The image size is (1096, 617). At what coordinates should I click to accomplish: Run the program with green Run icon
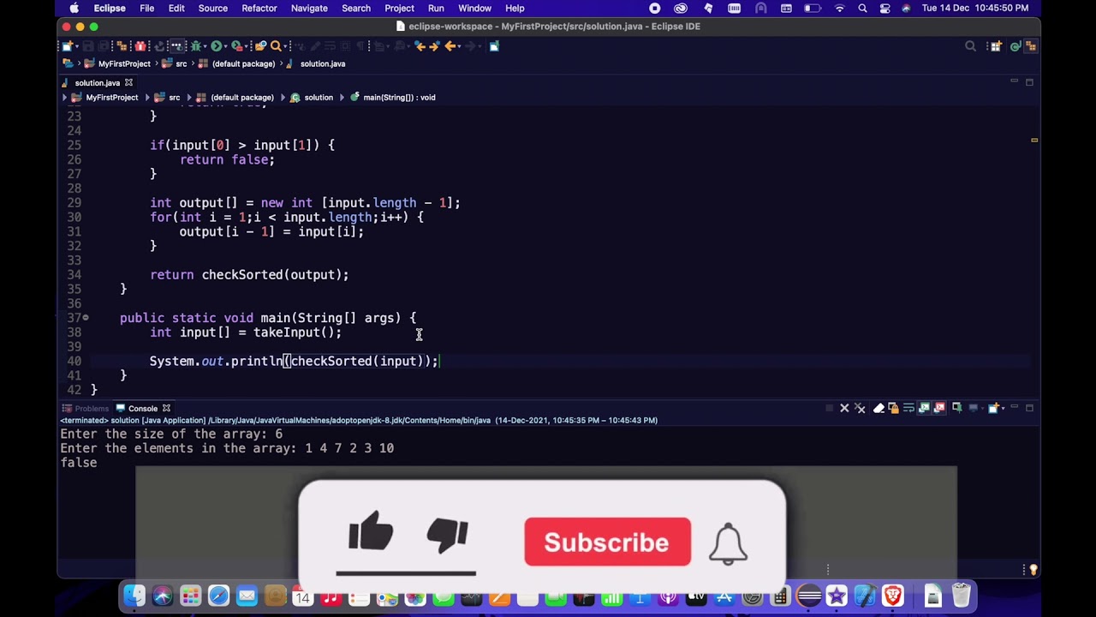click(217, 46)
